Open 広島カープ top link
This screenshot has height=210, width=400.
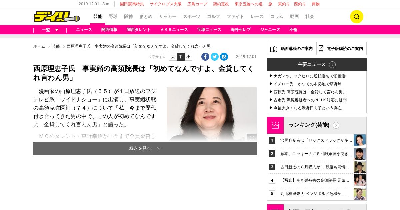click(197, 4)
